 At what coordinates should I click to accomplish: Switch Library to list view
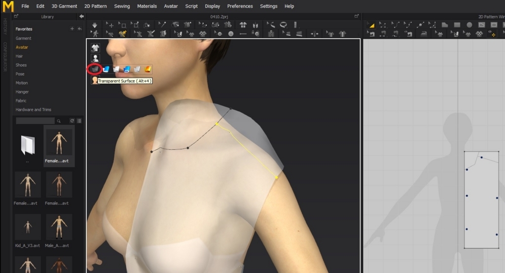(79, 121)
